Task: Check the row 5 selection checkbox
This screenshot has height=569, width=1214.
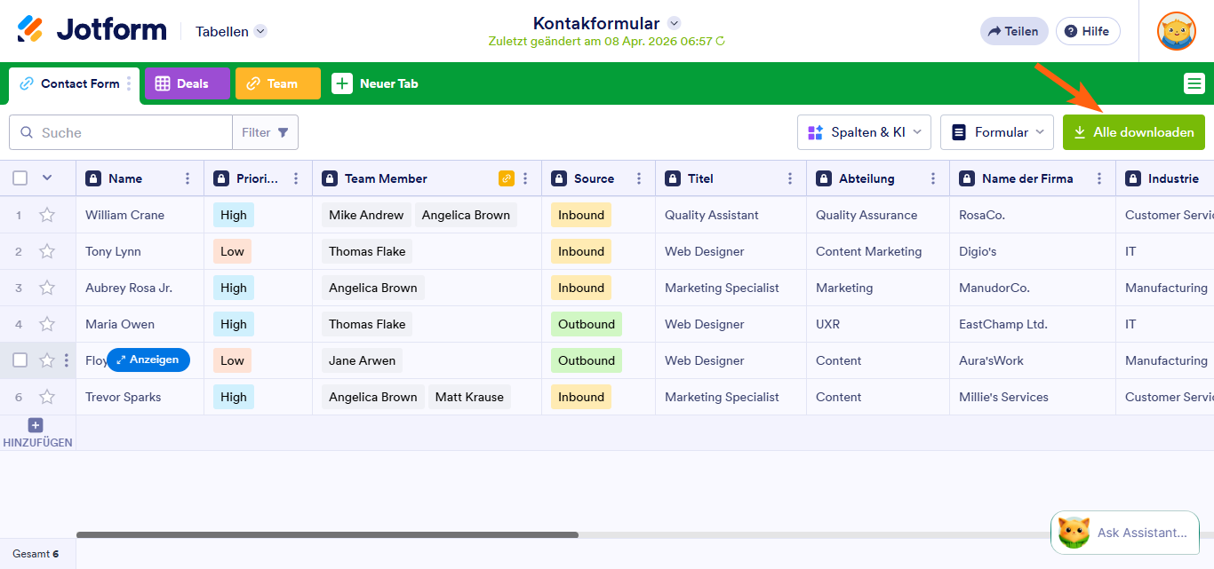Action: [20, 360]
